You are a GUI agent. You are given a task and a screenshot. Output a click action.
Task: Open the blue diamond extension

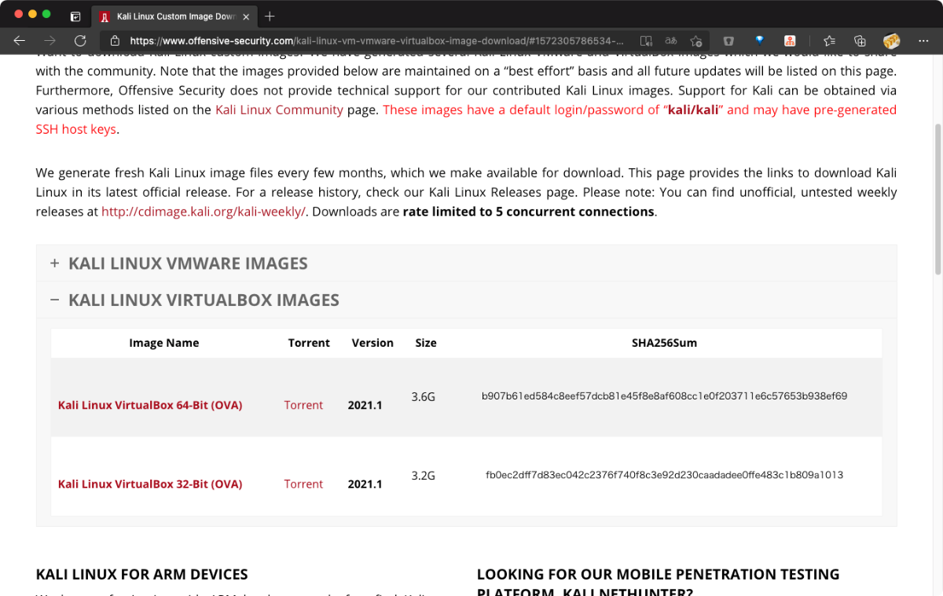pos(759,40)
